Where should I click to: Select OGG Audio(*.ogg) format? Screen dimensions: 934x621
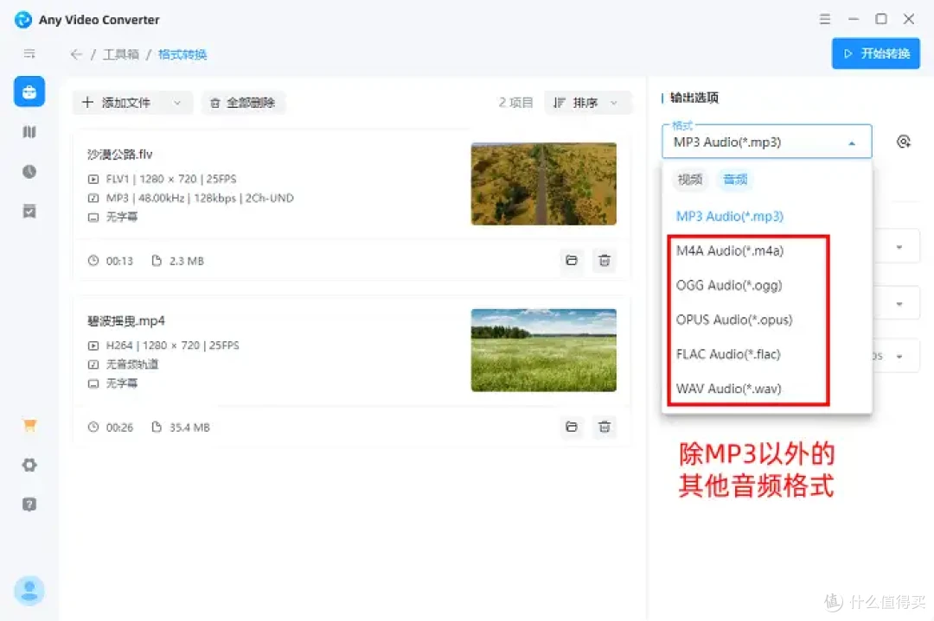pos(728,285)
